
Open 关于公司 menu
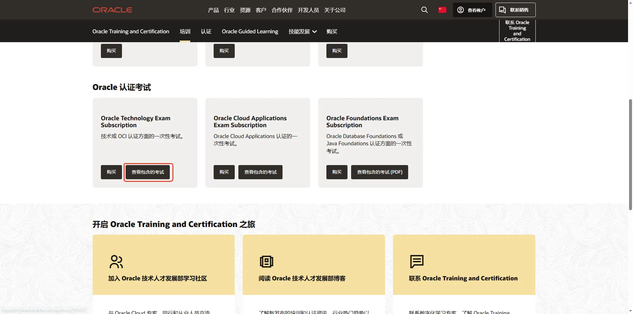[335, 10]
